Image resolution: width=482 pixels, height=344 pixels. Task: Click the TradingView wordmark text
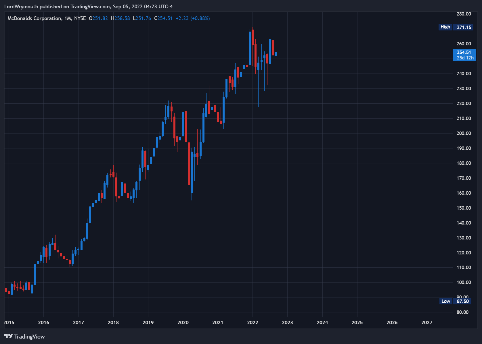(x=29, y=337)
